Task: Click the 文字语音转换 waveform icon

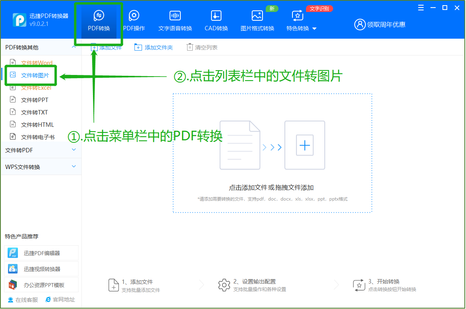Action: pyautogui.click(x=175, y=16)
